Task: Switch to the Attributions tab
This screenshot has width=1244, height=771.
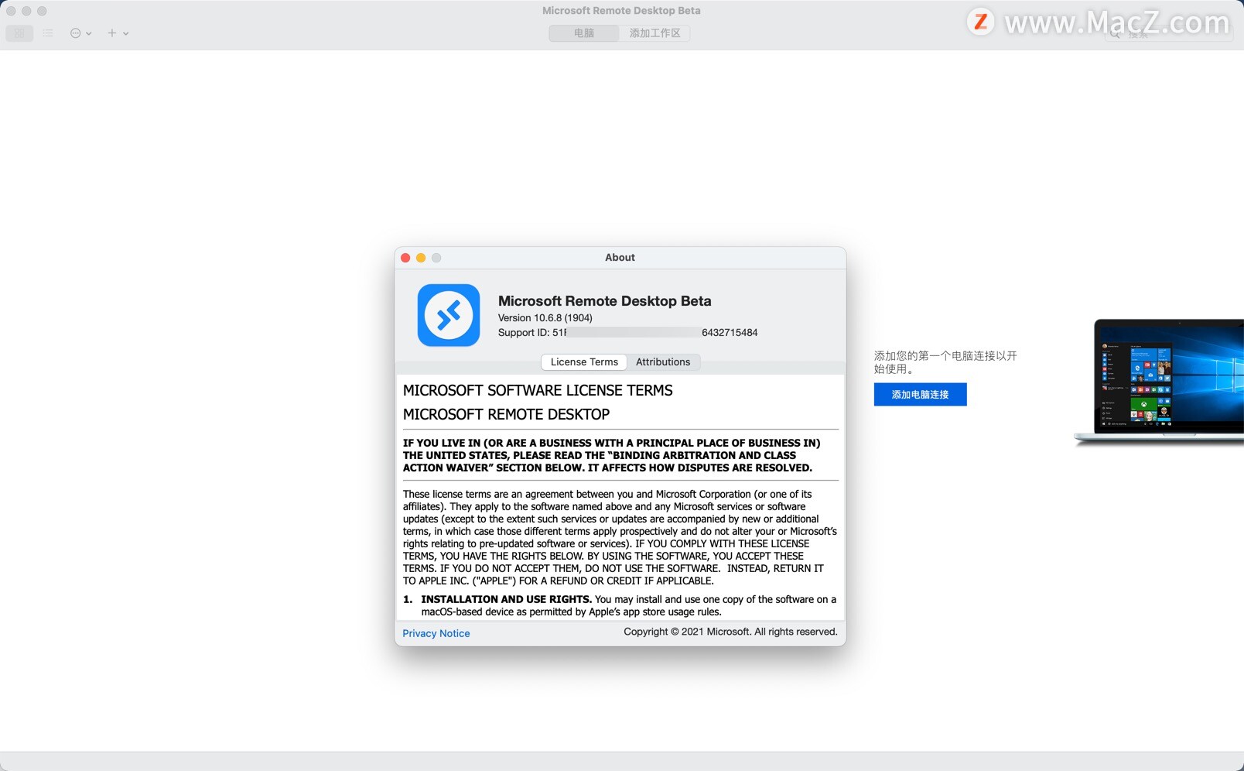Action: pyautogui.click(x=663, y=362)
